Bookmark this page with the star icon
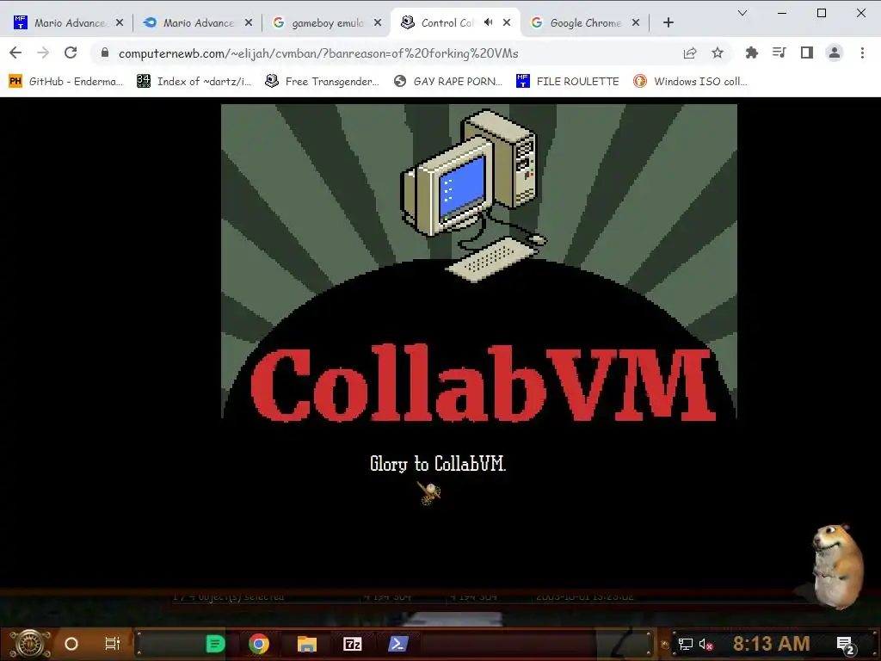Screen dimensions: 881x661 pyautogui.click(x=718, y=53)
